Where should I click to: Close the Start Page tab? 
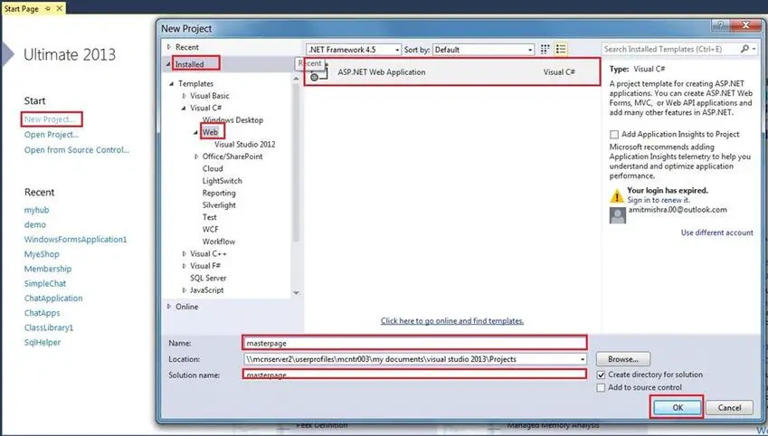[60, 8]
